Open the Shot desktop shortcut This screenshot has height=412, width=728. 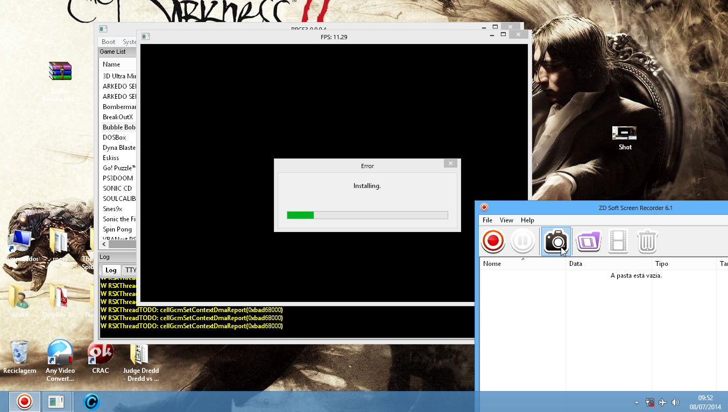(624, 138)
